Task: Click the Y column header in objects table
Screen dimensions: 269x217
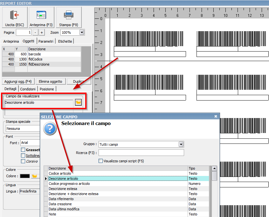Action: 21,49
